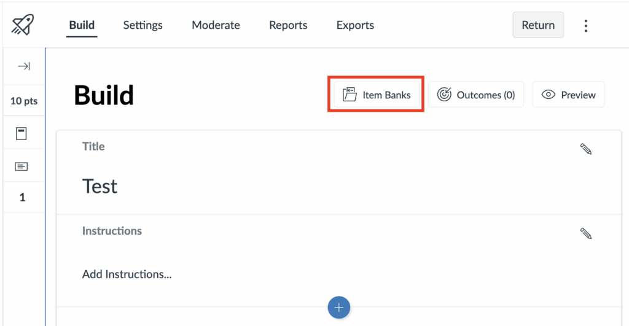Click the 10 pts total in sidebar
Image resolution: width=629 pixels, height=326 pixels.
coord(24,101)
